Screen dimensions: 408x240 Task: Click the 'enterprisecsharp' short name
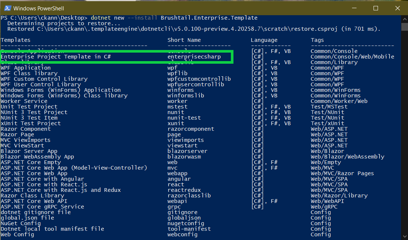[x=194, y=57]
